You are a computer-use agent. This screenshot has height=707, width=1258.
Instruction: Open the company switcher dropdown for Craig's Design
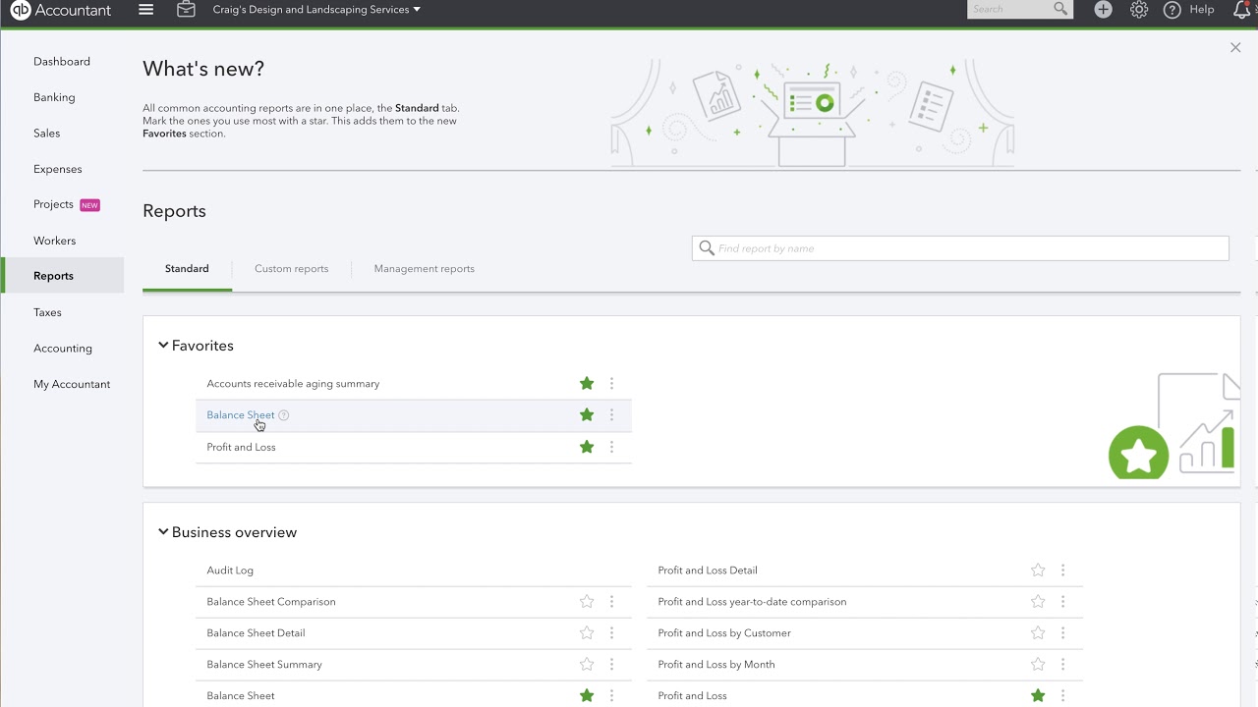point(316,10)
